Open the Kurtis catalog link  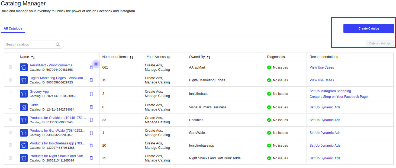point(34,105)
